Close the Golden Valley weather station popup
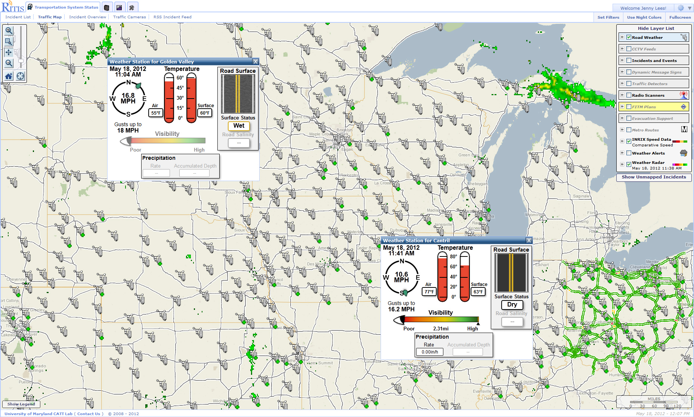The width and height of the screenshot is (694, 417). (x=255, y=62)
